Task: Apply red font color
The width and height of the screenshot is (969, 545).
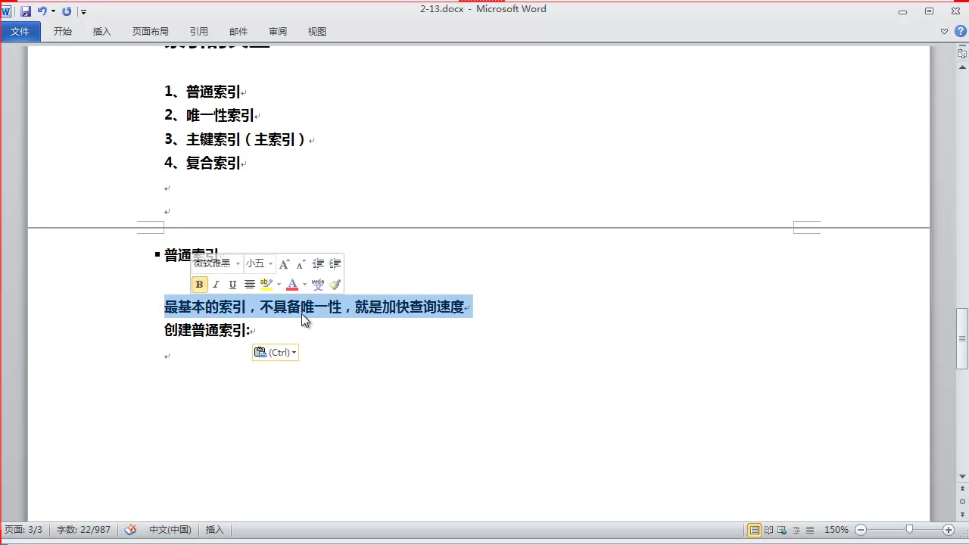Action: click(x=292, y=285)
